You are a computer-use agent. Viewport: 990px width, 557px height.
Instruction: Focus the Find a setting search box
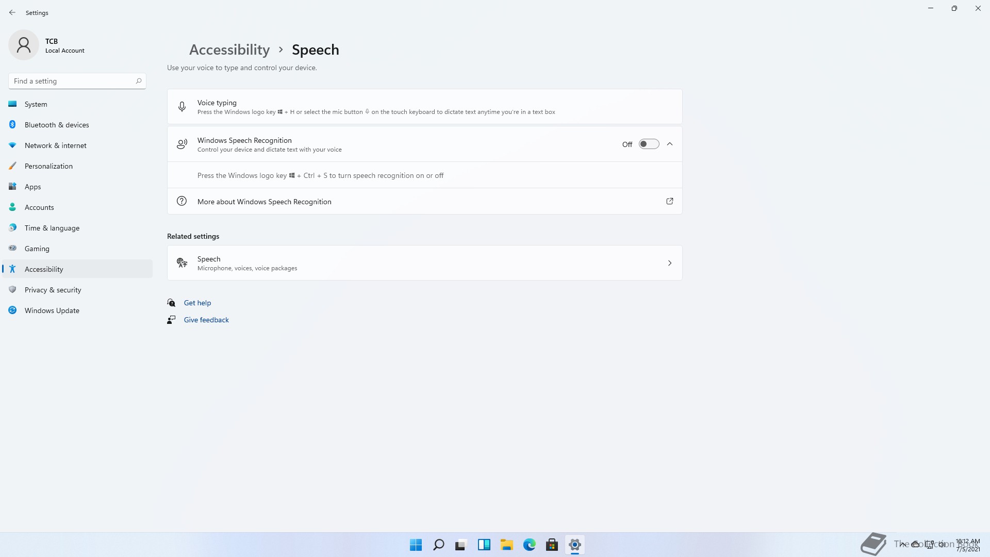pos(77,81)
